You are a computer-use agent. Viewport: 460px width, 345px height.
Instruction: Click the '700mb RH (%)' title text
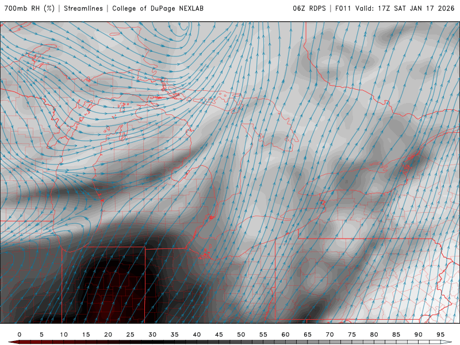pyautogui.click(x=29, y=8)
